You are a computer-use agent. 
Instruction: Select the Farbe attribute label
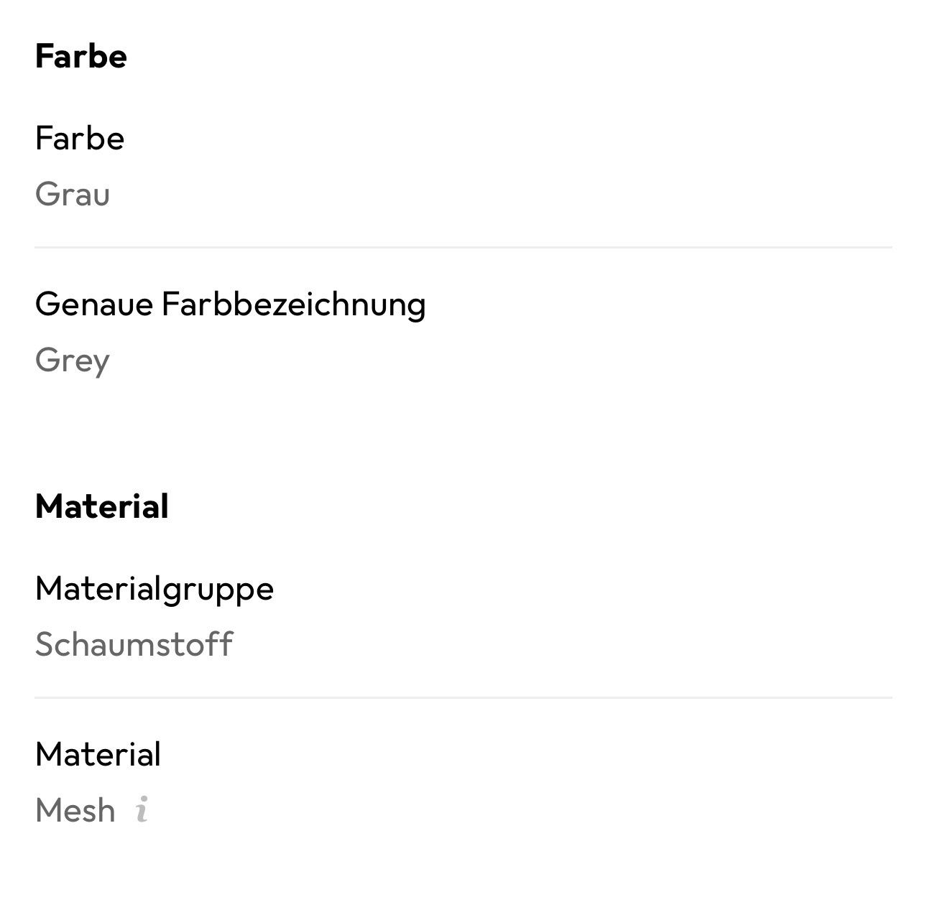(x=80, y=138)
